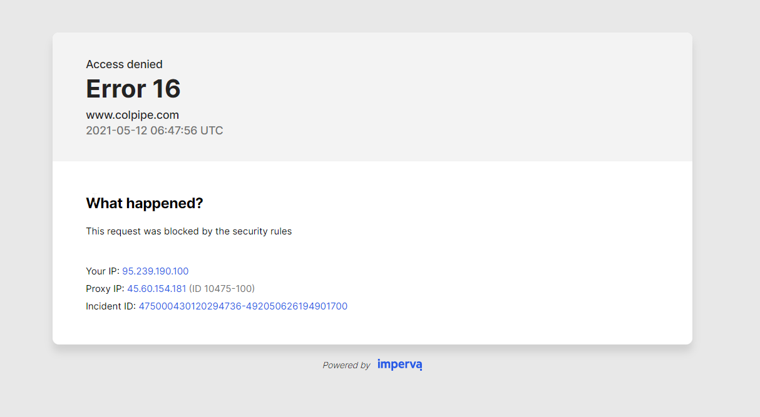
Task: Click the www.colpipe.com domain text
Action: (x=133, y=115)
